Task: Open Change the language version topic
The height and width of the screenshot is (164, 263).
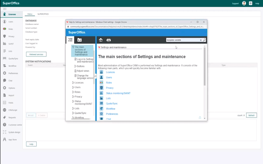Action: point(85,77)
